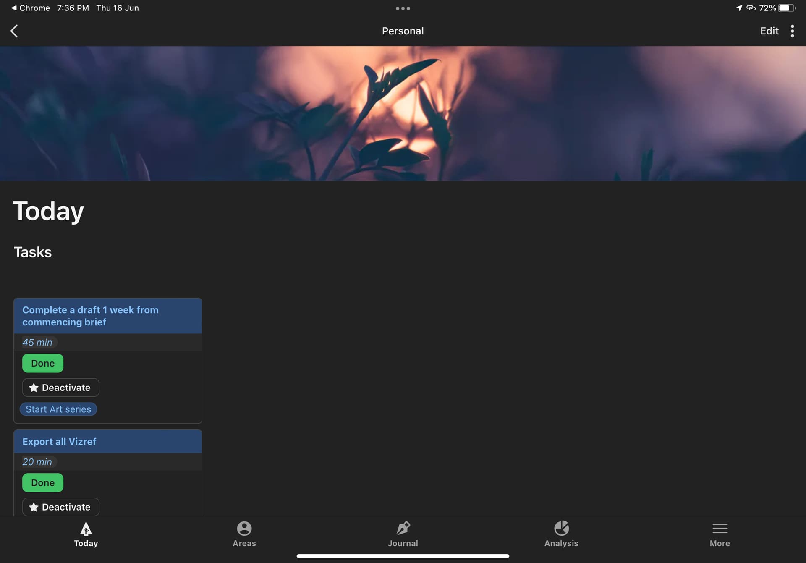Tap the Edit button in header
Image resolution: width=806 pixels, height=563 pixels.
pyautogui.click(x=769, y=31)
